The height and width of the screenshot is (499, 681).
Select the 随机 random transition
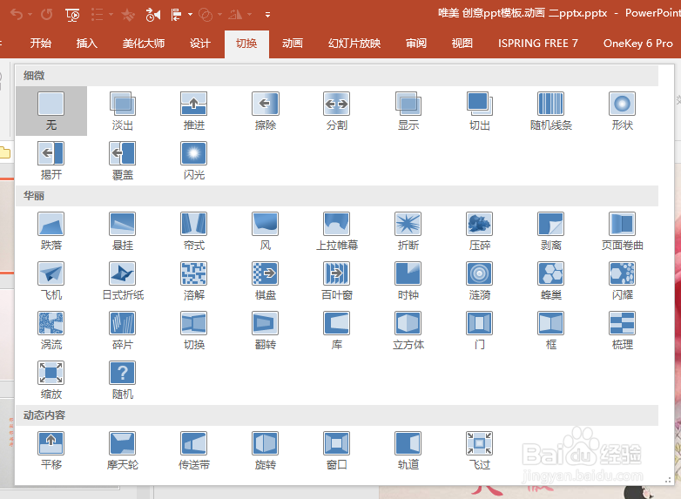tap(123, 380)
